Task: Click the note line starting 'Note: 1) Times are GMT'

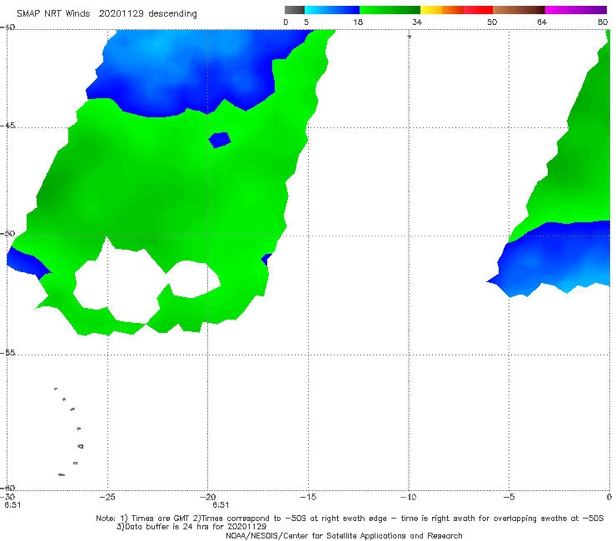Action: [x=350, y=519]
